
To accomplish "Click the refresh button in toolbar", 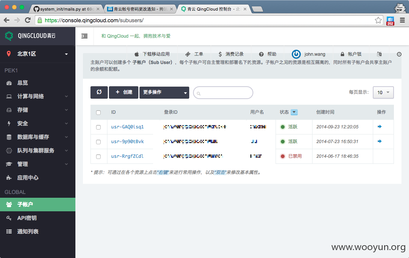I will pos(99,92).
